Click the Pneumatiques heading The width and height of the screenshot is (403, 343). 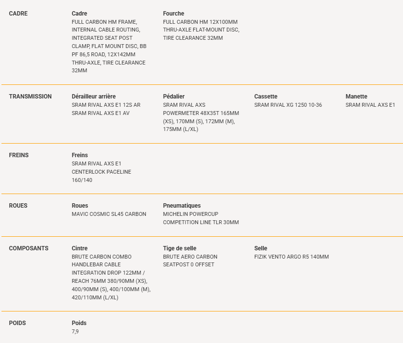[x=182, y=206]
